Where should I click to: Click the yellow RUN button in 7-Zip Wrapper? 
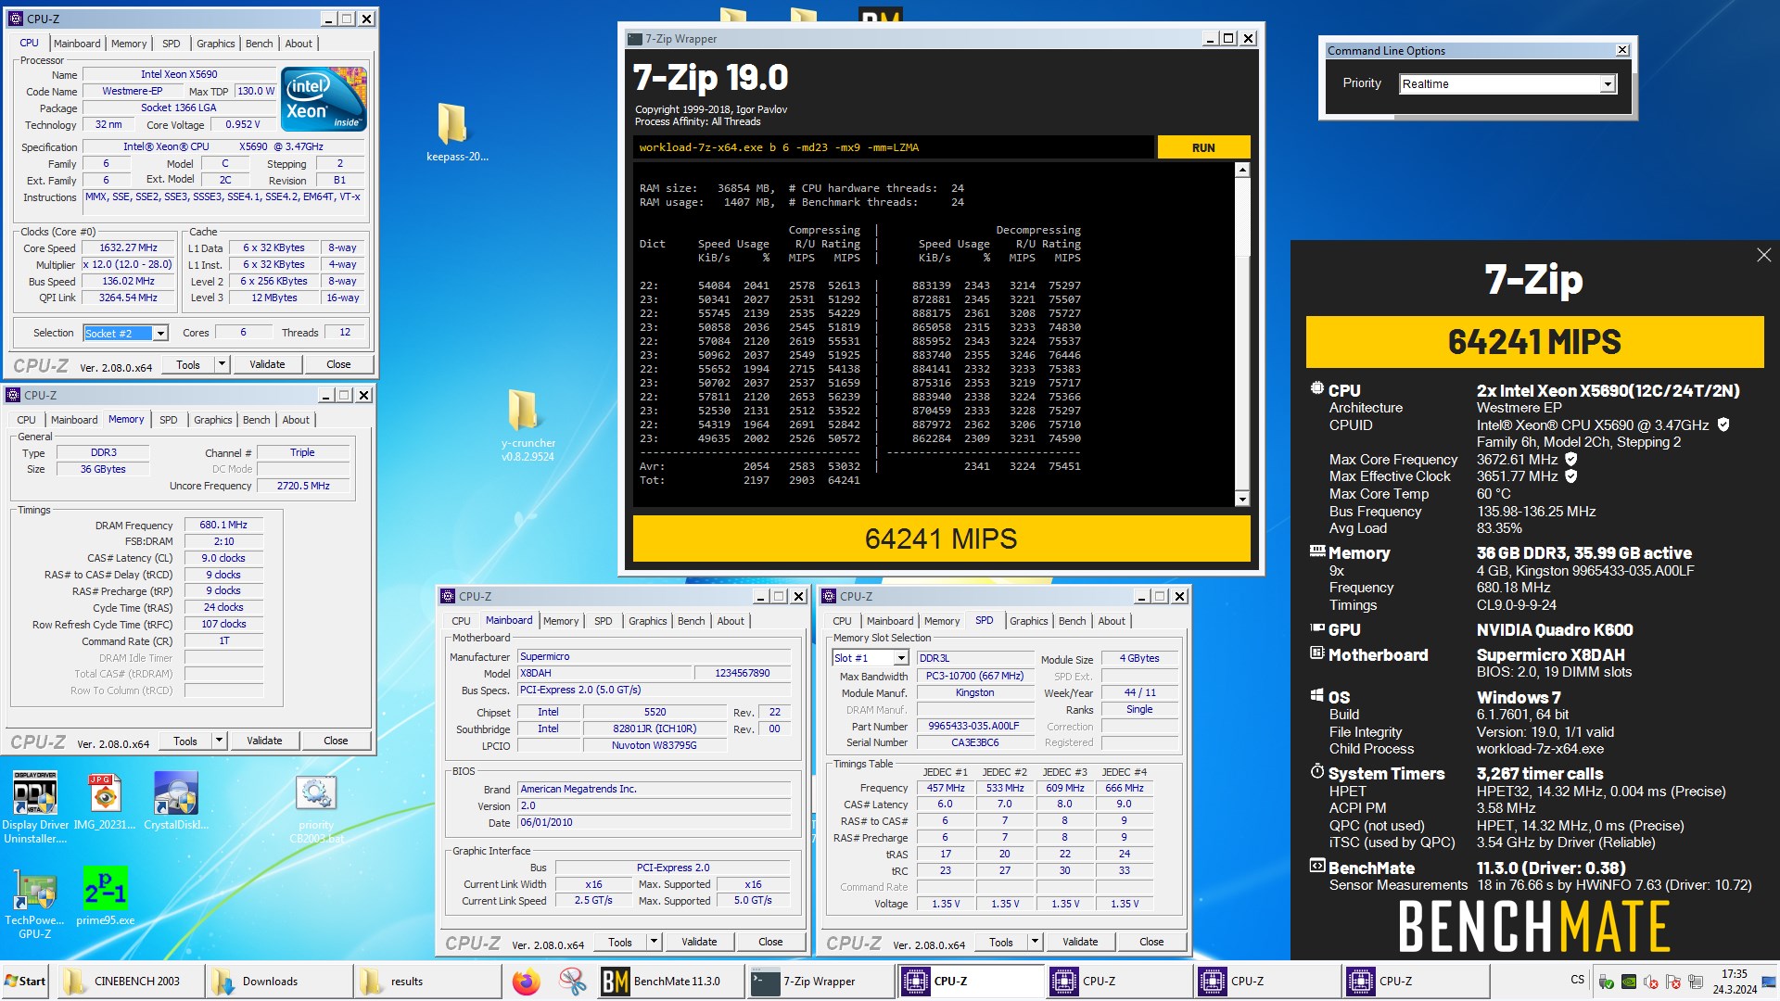[x=1202, y=147]
